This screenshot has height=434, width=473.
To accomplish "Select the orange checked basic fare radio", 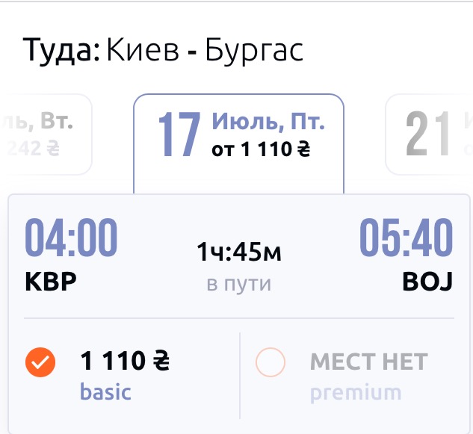I will point(40,364).
